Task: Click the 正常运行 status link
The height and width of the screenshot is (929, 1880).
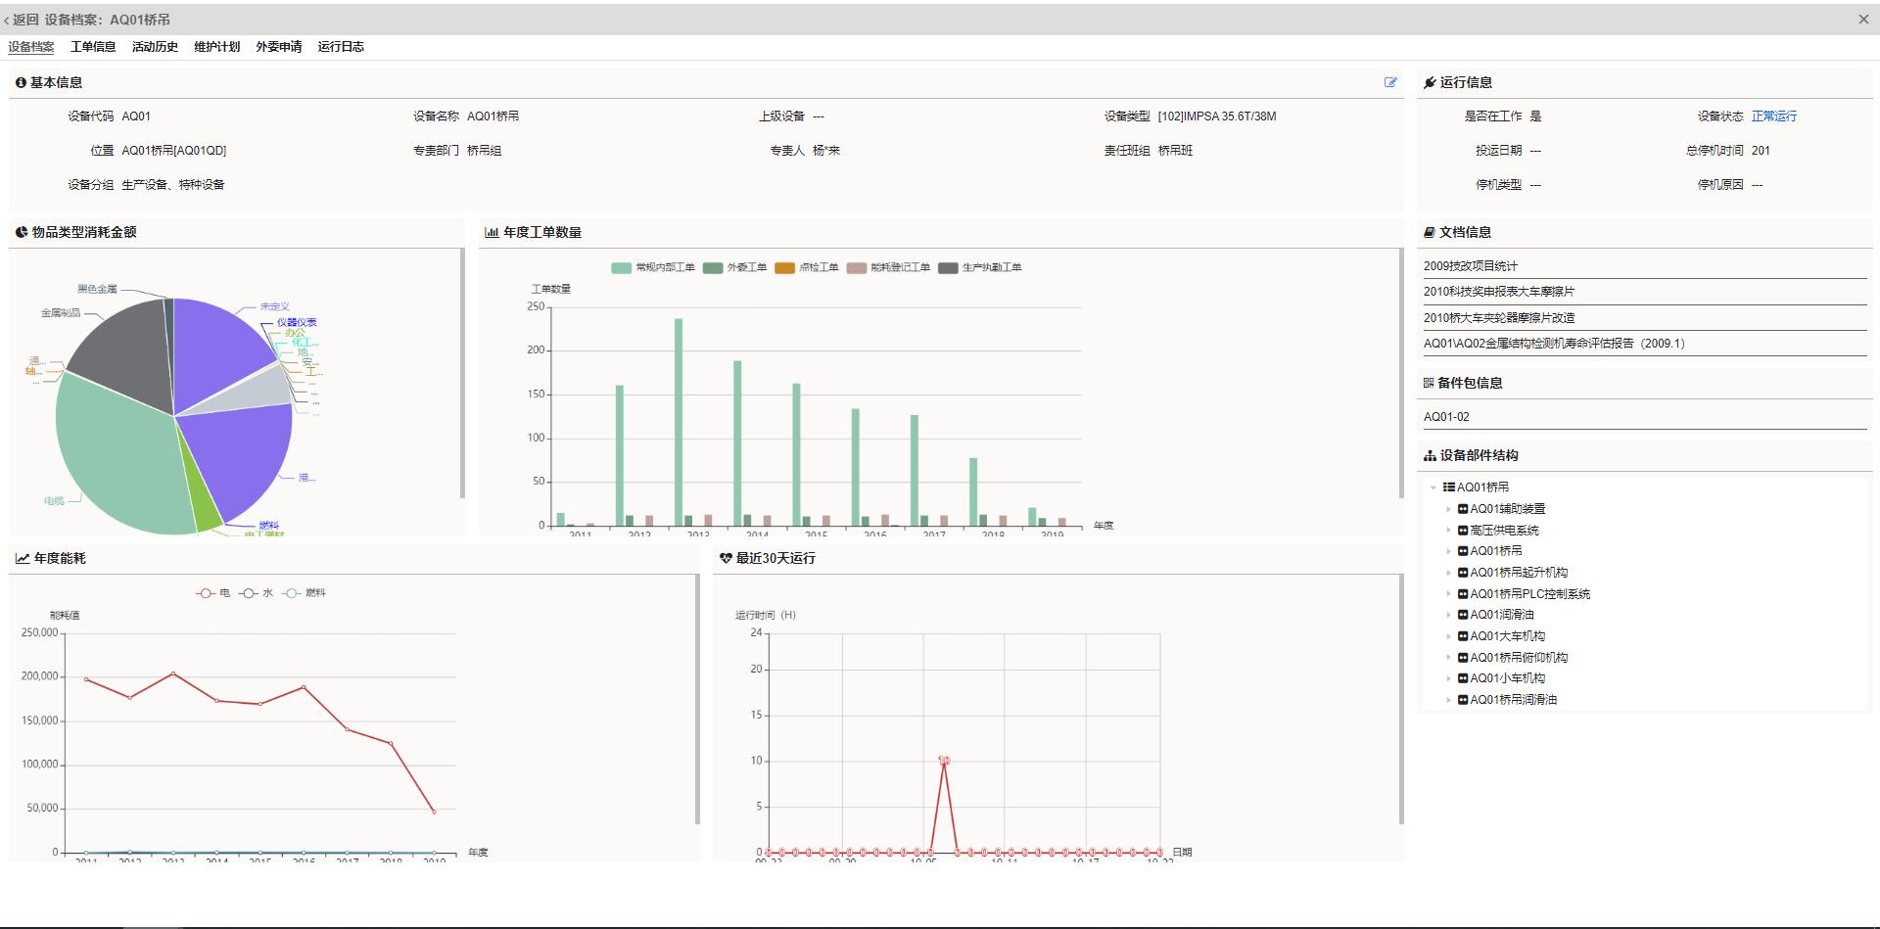Action: (x=1773, y=116)
